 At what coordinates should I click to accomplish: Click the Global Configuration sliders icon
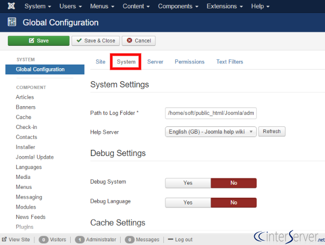point(12,22)
